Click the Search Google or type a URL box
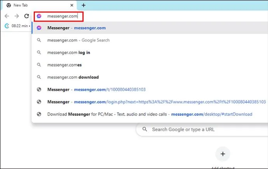Viewport: 268px width, 169px height. tap(202, 129)
